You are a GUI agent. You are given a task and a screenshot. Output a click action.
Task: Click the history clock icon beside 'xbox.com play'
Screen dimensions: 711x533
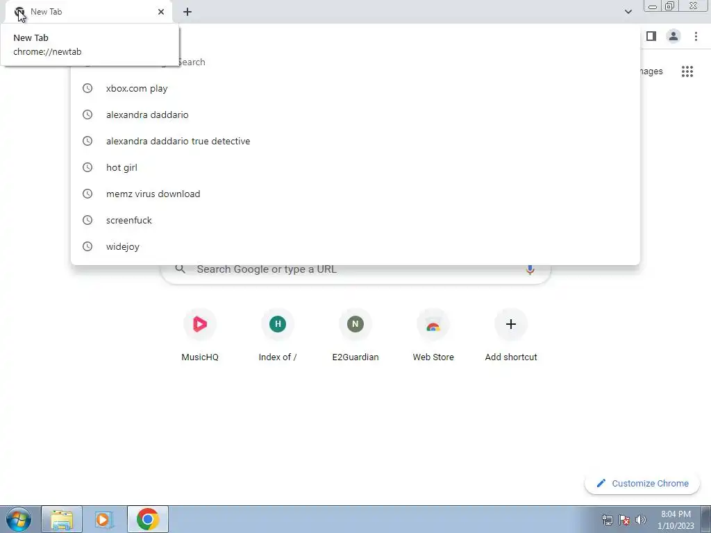tap(87, 88)
